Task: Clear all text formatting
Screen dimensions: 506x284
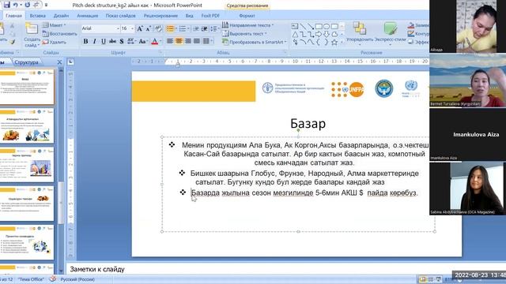Action: tap(158, 28)
